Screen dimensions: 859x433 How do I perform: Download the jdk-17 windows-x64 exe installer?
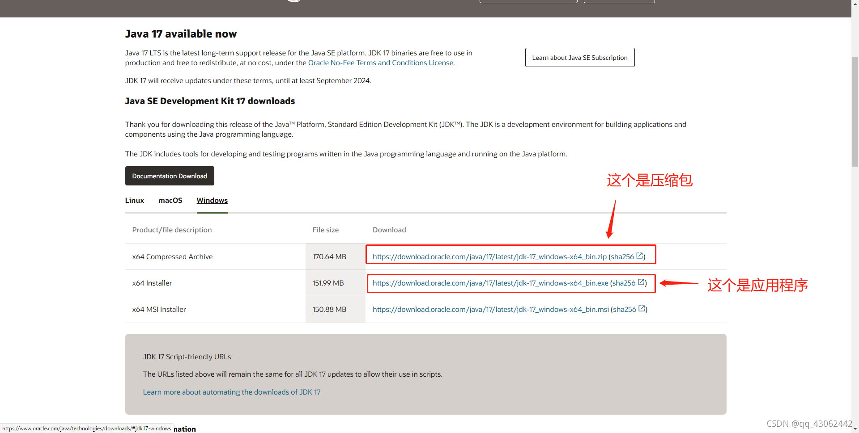pos(490,283)
